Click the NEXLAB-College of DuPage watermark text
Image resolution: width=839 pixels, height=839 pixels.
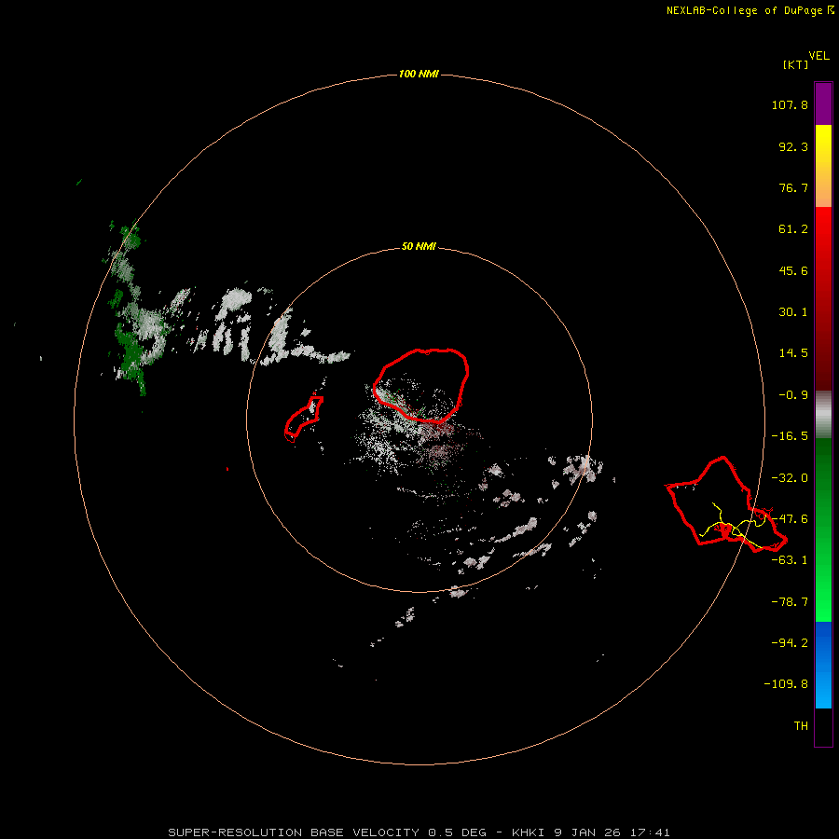750,10
